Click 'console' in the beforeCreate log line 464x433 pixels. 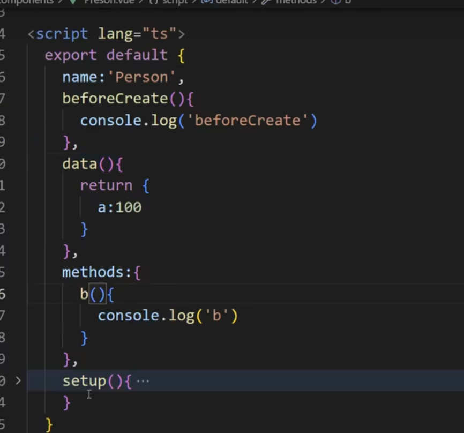111,121
